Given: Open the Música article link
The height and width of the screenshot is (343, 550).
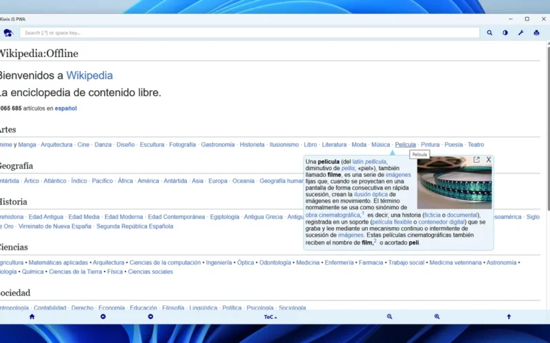Looking at the screenshot, I should 381,145.
